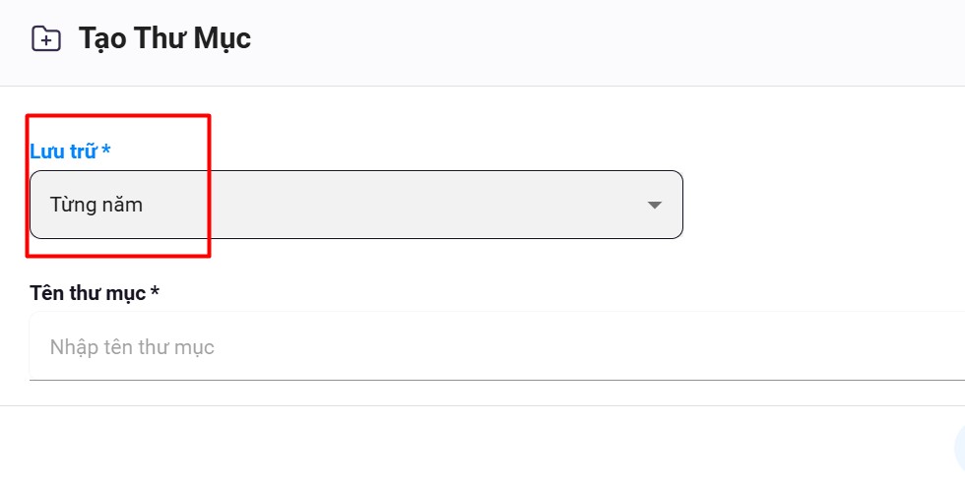Click the asterisk beside Tên thư mục

155,291
